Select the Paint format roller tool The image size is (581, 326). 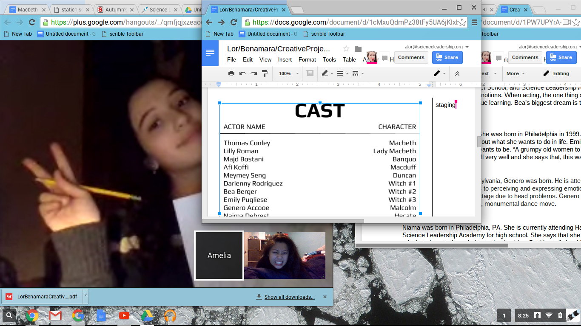pyautogui.click(x=265, y=73)
